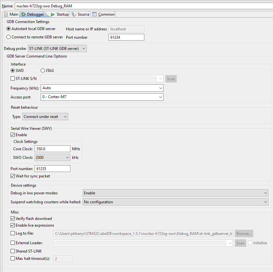Open Suspend watchdog counters dropdown
The width and height of the screenshot is (273, 272).
[175, 202]
